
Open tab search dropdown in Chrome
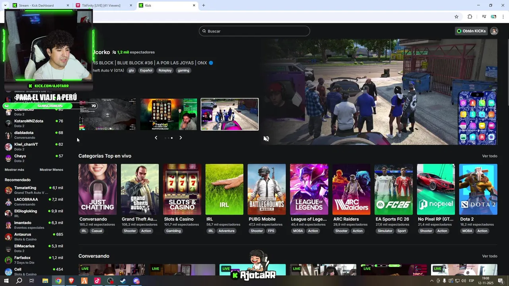coord(5,6)
